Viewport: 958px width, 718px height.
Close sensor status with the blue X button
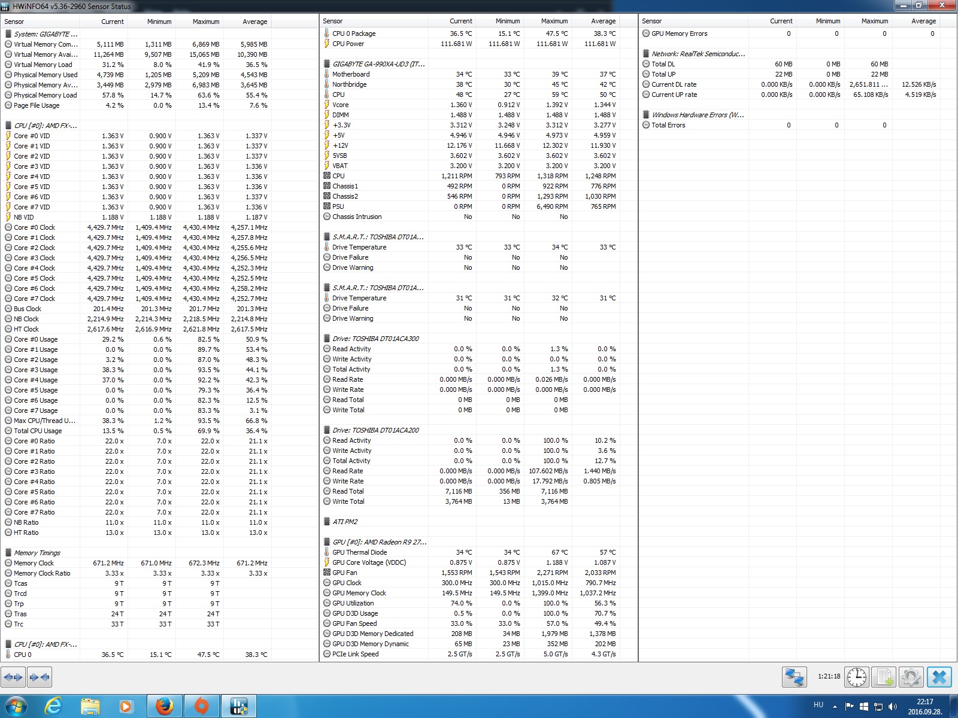pos(939,677)
